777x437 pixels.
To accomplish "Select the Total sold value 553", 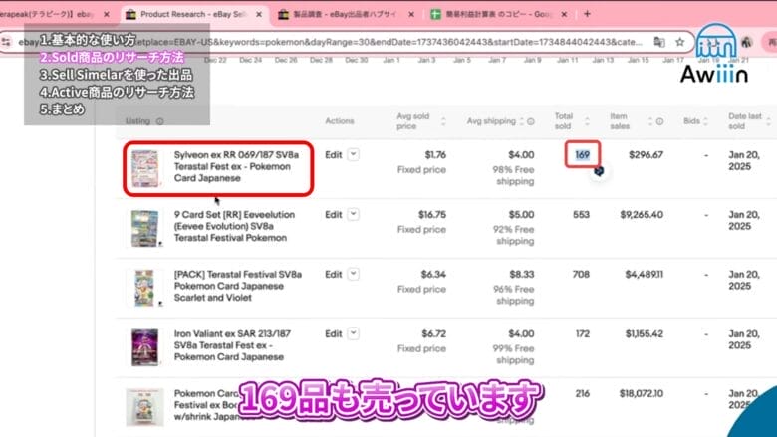I will click(x=582, y=215).
